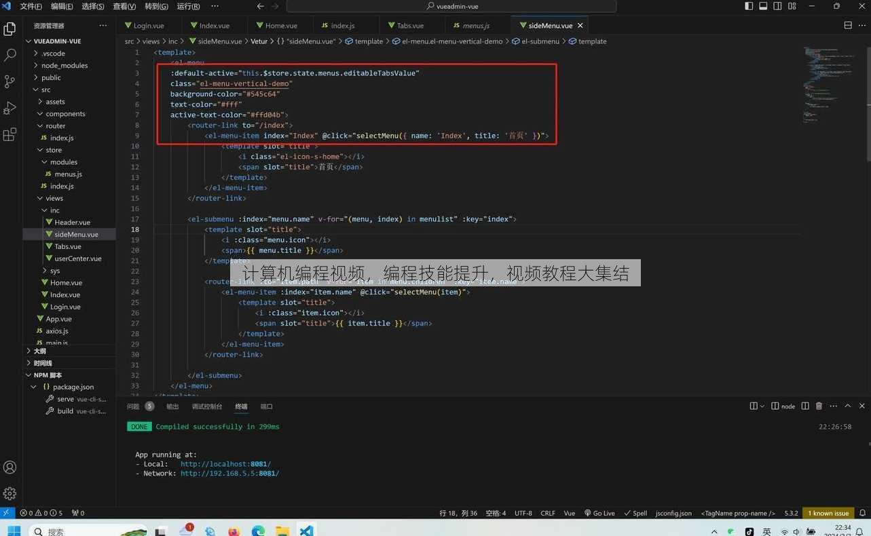Image resolution: width=871 pixels, height=536 pixels.
Task: Click the go back navigation arrow
Action: [260, 6]
